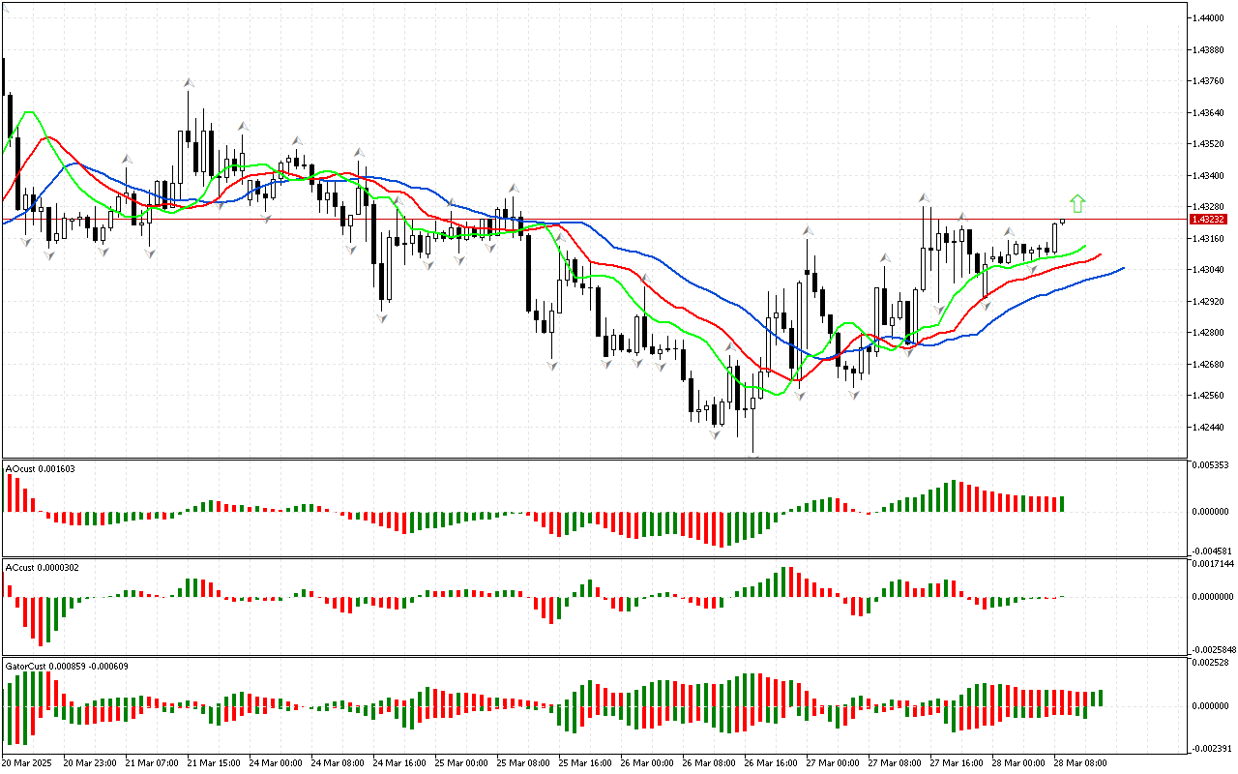
Task: Select the -0.004581 AOcust scale minimum
Action: 1210,551
